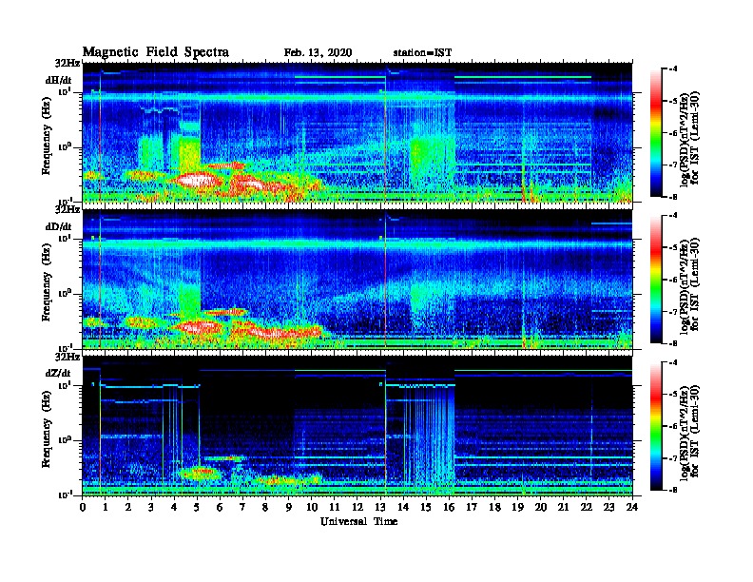Click hour tick label '17' on time axis
Screen dimensions: 753x582
tap(472, 508)
